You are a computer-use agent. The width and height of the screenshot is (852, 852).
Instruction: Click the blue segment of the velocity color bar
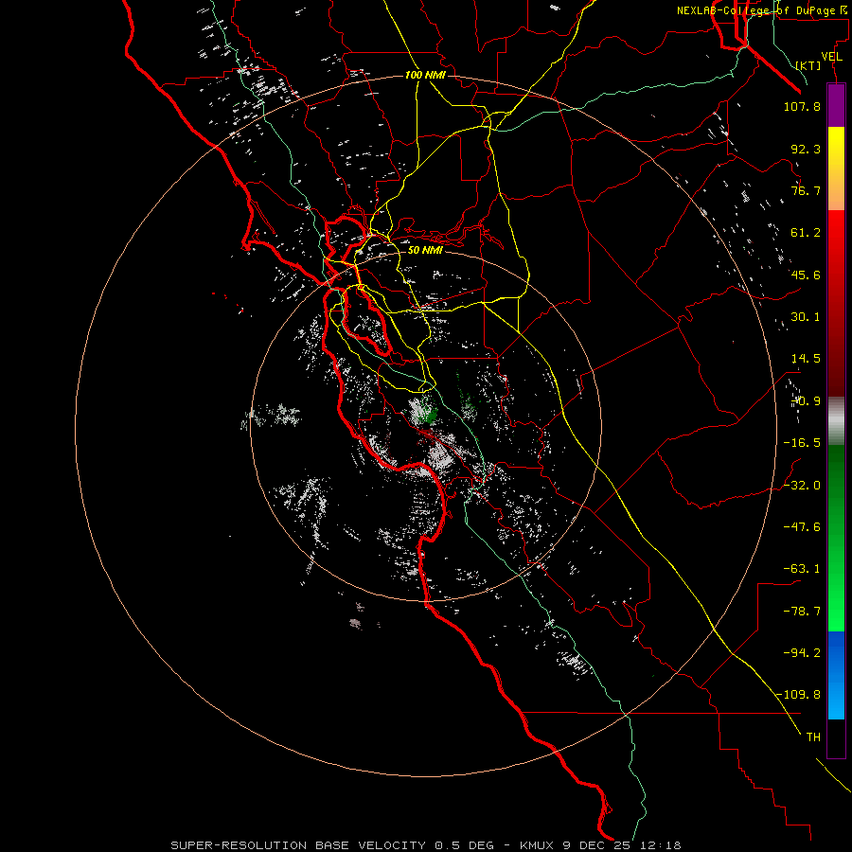[x=836, y=675]
